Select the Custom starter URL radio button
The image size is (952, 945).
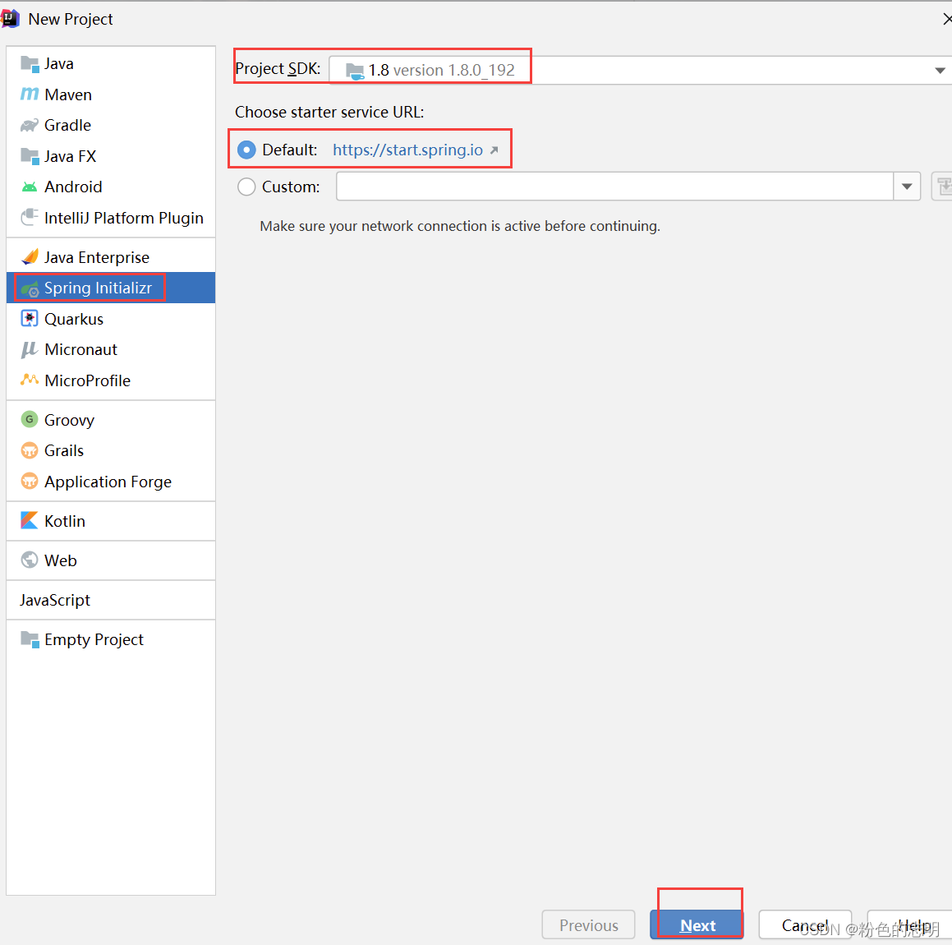click(246, 187)
